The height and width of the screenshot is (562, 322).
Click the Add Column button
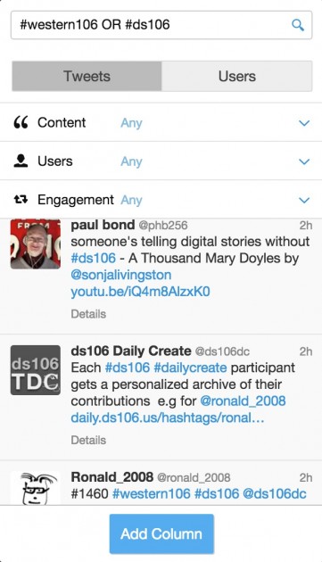point(161,534)
